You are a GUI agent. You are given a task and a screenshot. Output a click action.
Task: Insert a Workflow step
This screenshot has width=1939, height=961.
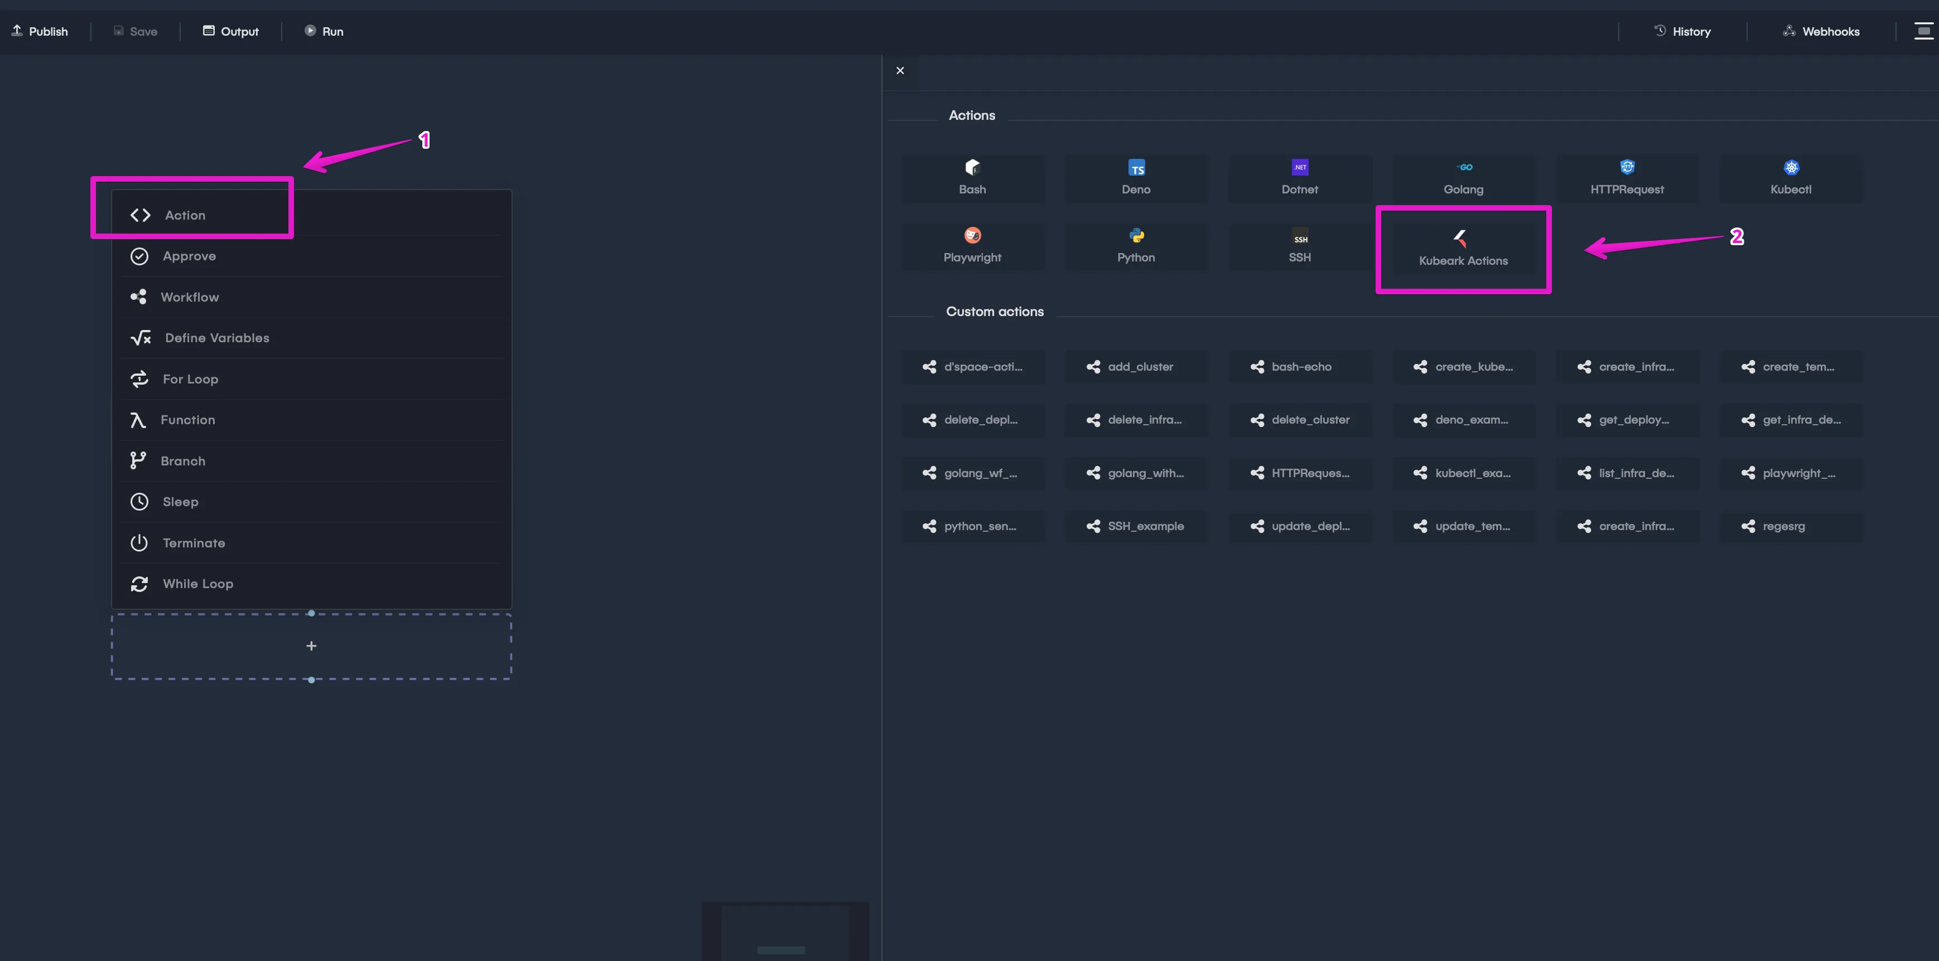click(x=311, y=297)
